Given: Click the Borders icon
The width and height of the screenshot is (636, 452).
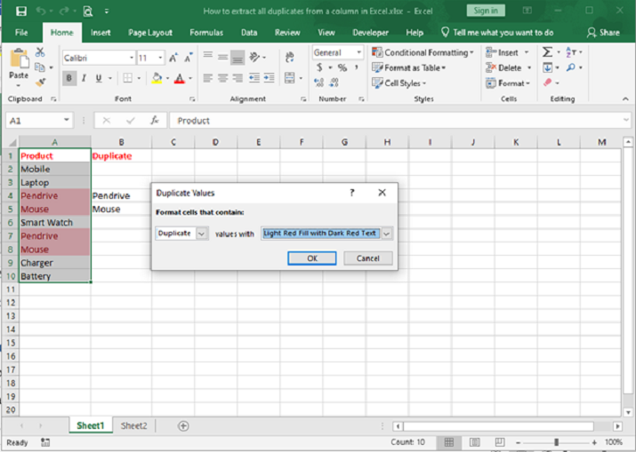Looking at the screenshot, I should tap(127, 78).
